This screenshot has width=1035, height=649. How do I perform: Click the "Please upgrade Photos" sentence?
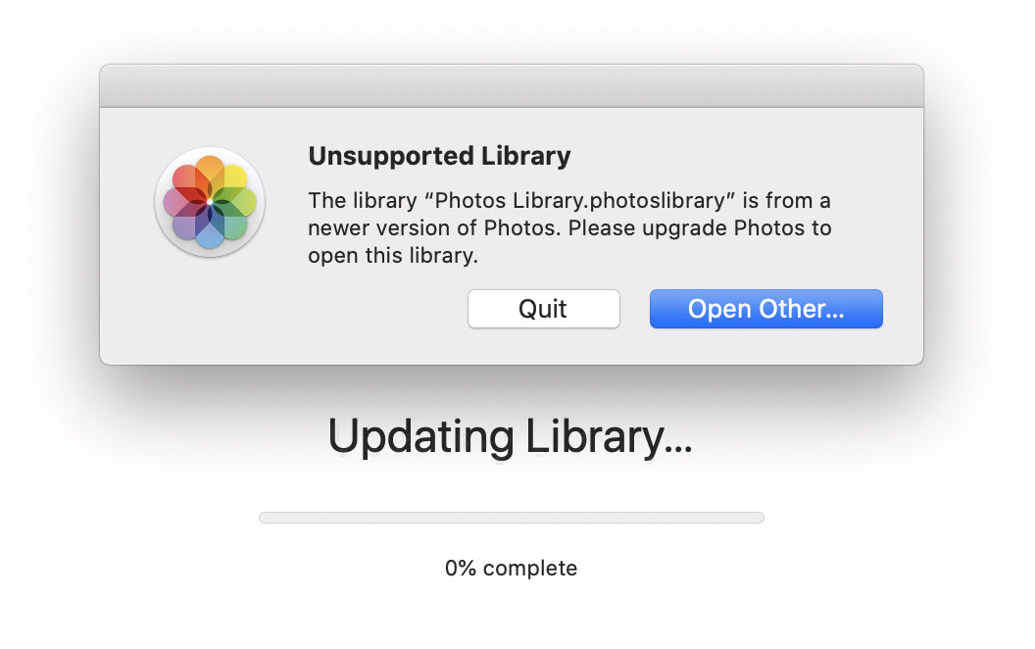point(700,228)
